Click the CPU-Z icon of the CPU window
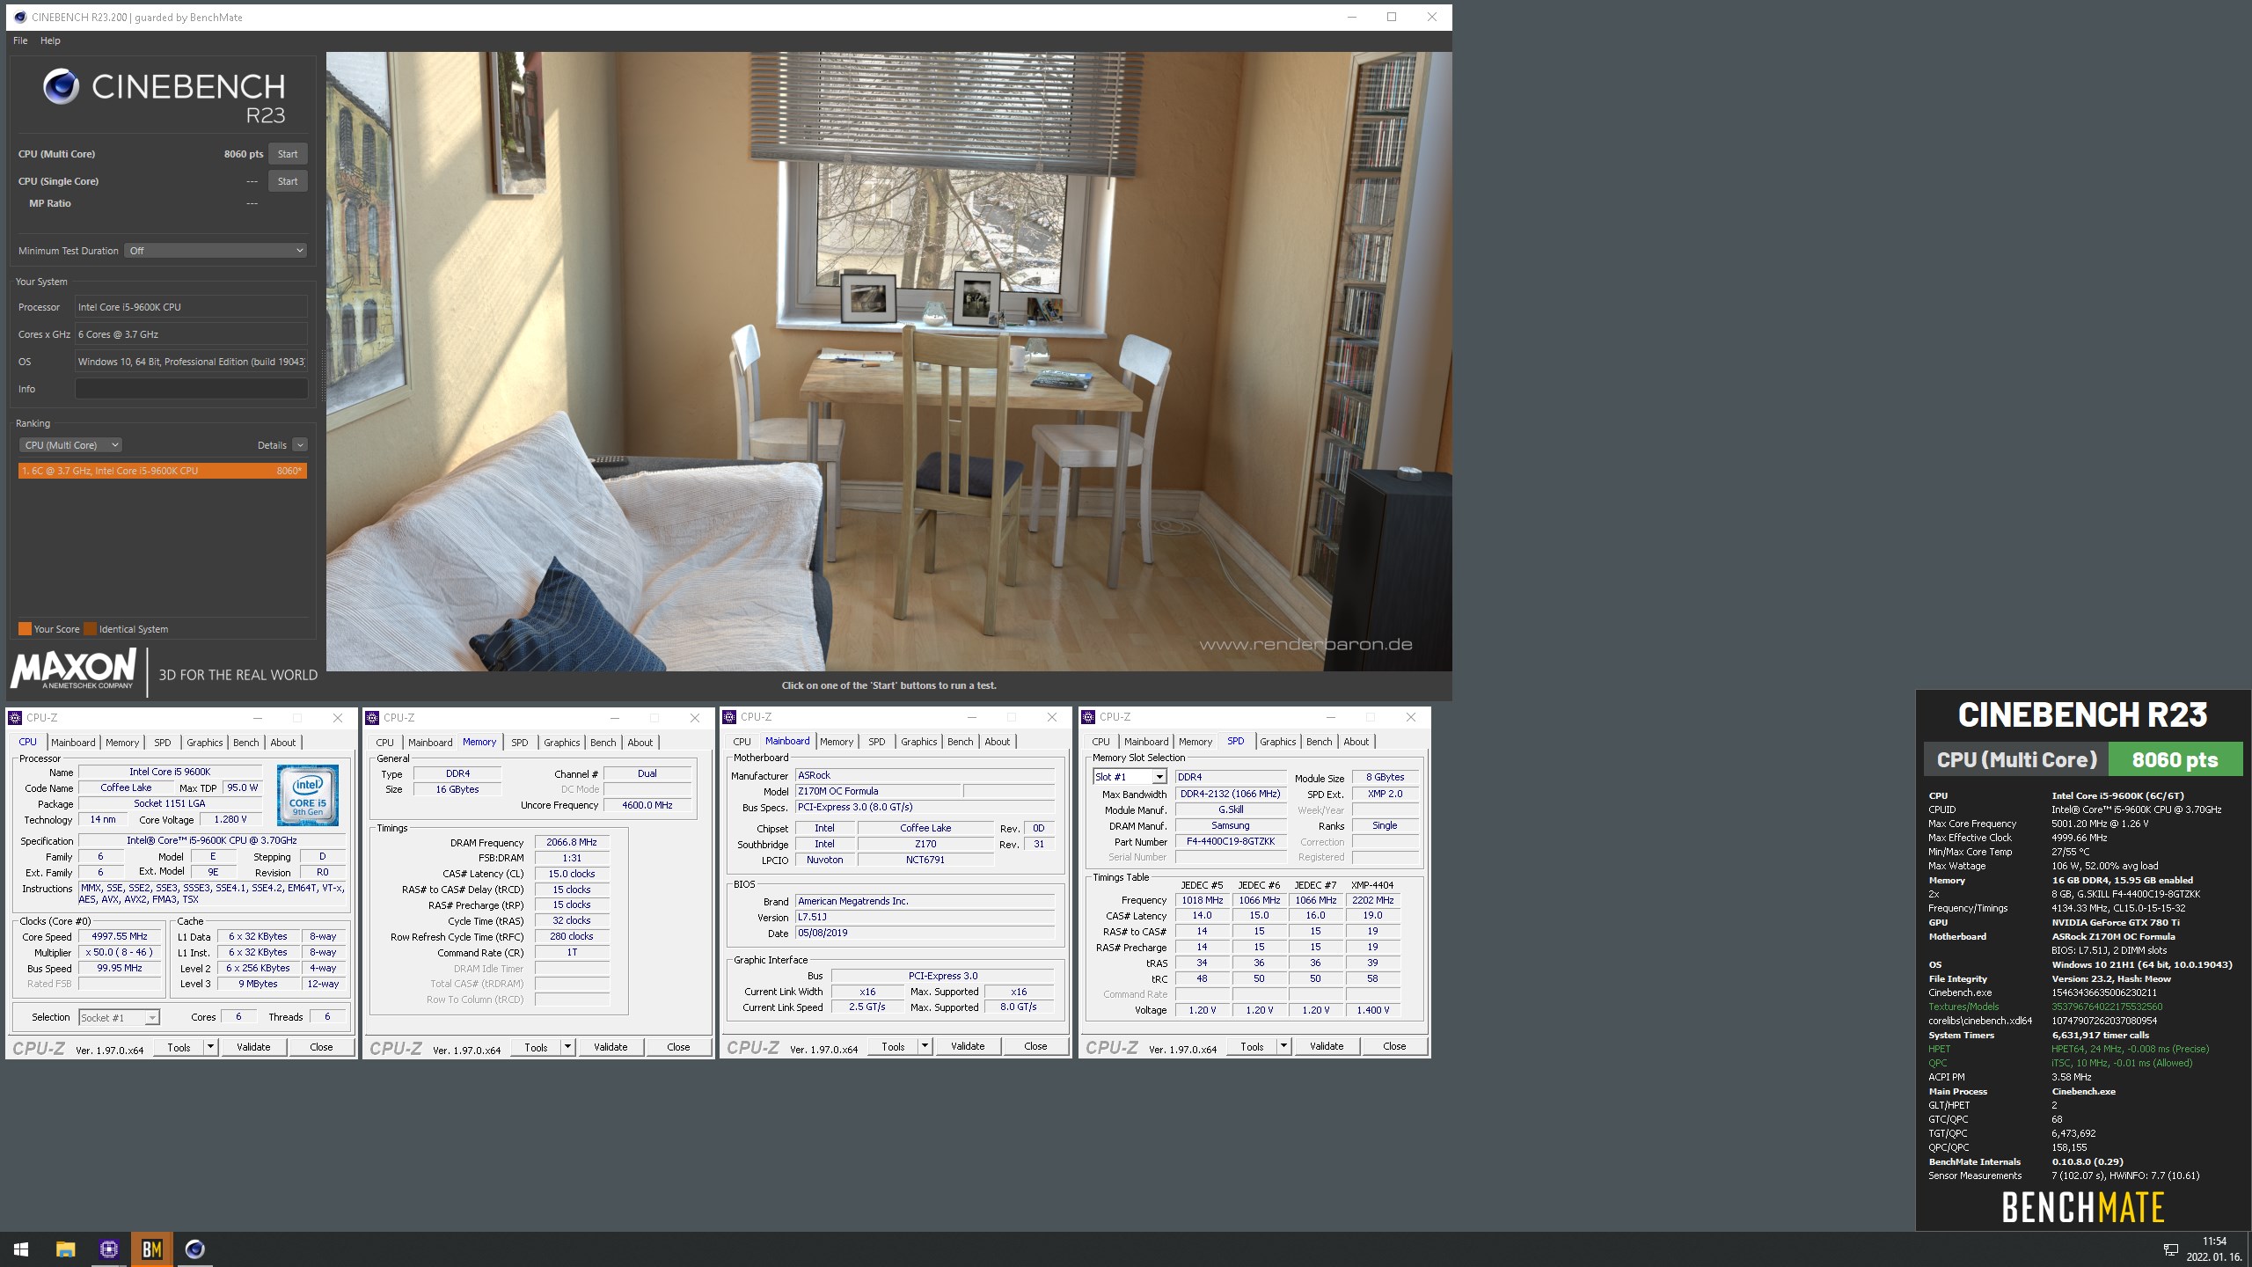This screenshot has height=1267, width=2252. click(15, 718)
